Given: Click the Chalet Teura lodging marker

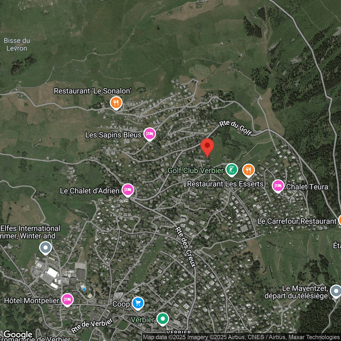Looking at the screenshot, I should [278, 186].
